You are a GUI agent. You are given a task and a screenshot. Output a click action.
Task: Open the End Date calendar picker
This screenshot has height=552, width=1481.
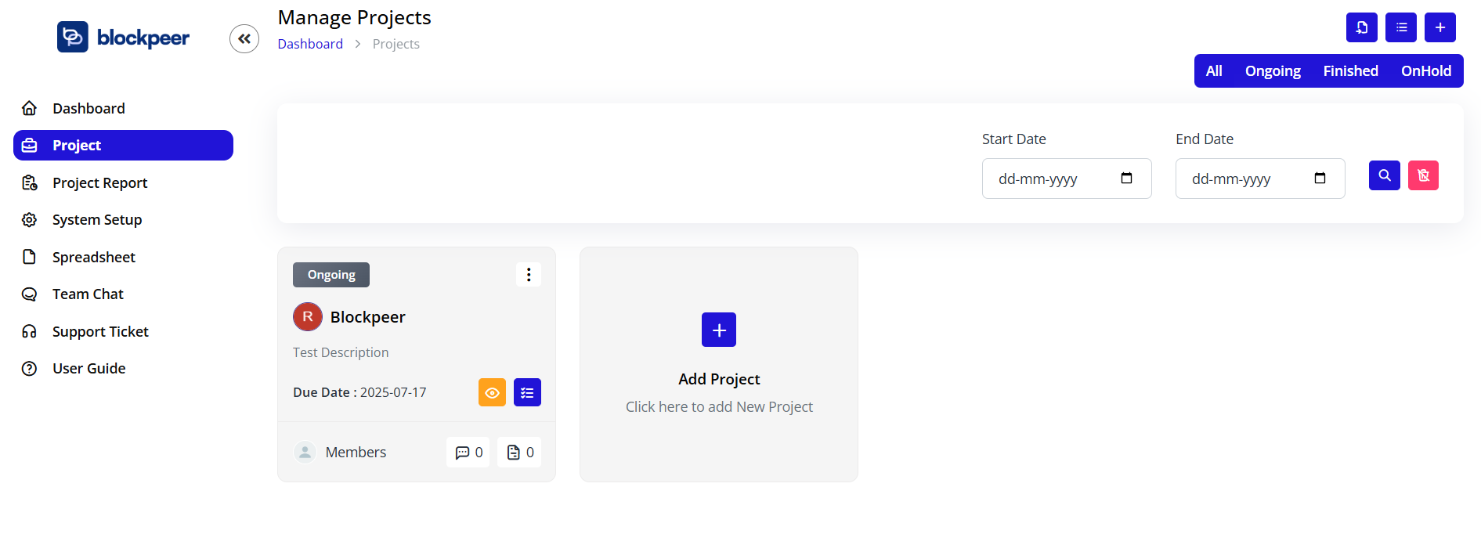pos(1320,179)
